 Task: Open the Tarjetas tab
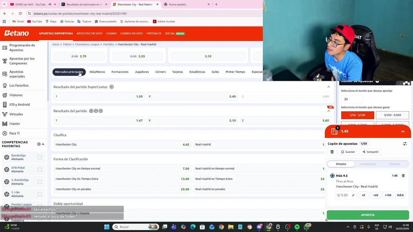click(x=177, y=72)
